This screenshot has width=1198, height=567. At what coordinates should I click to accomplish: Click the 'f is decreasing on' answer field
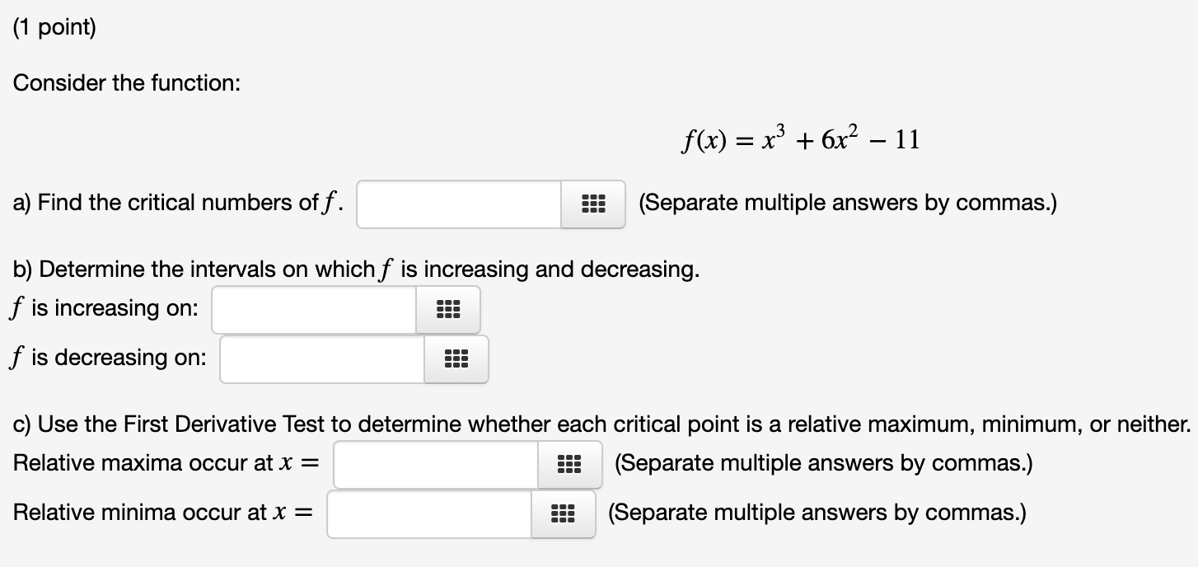tap(321, 358)
